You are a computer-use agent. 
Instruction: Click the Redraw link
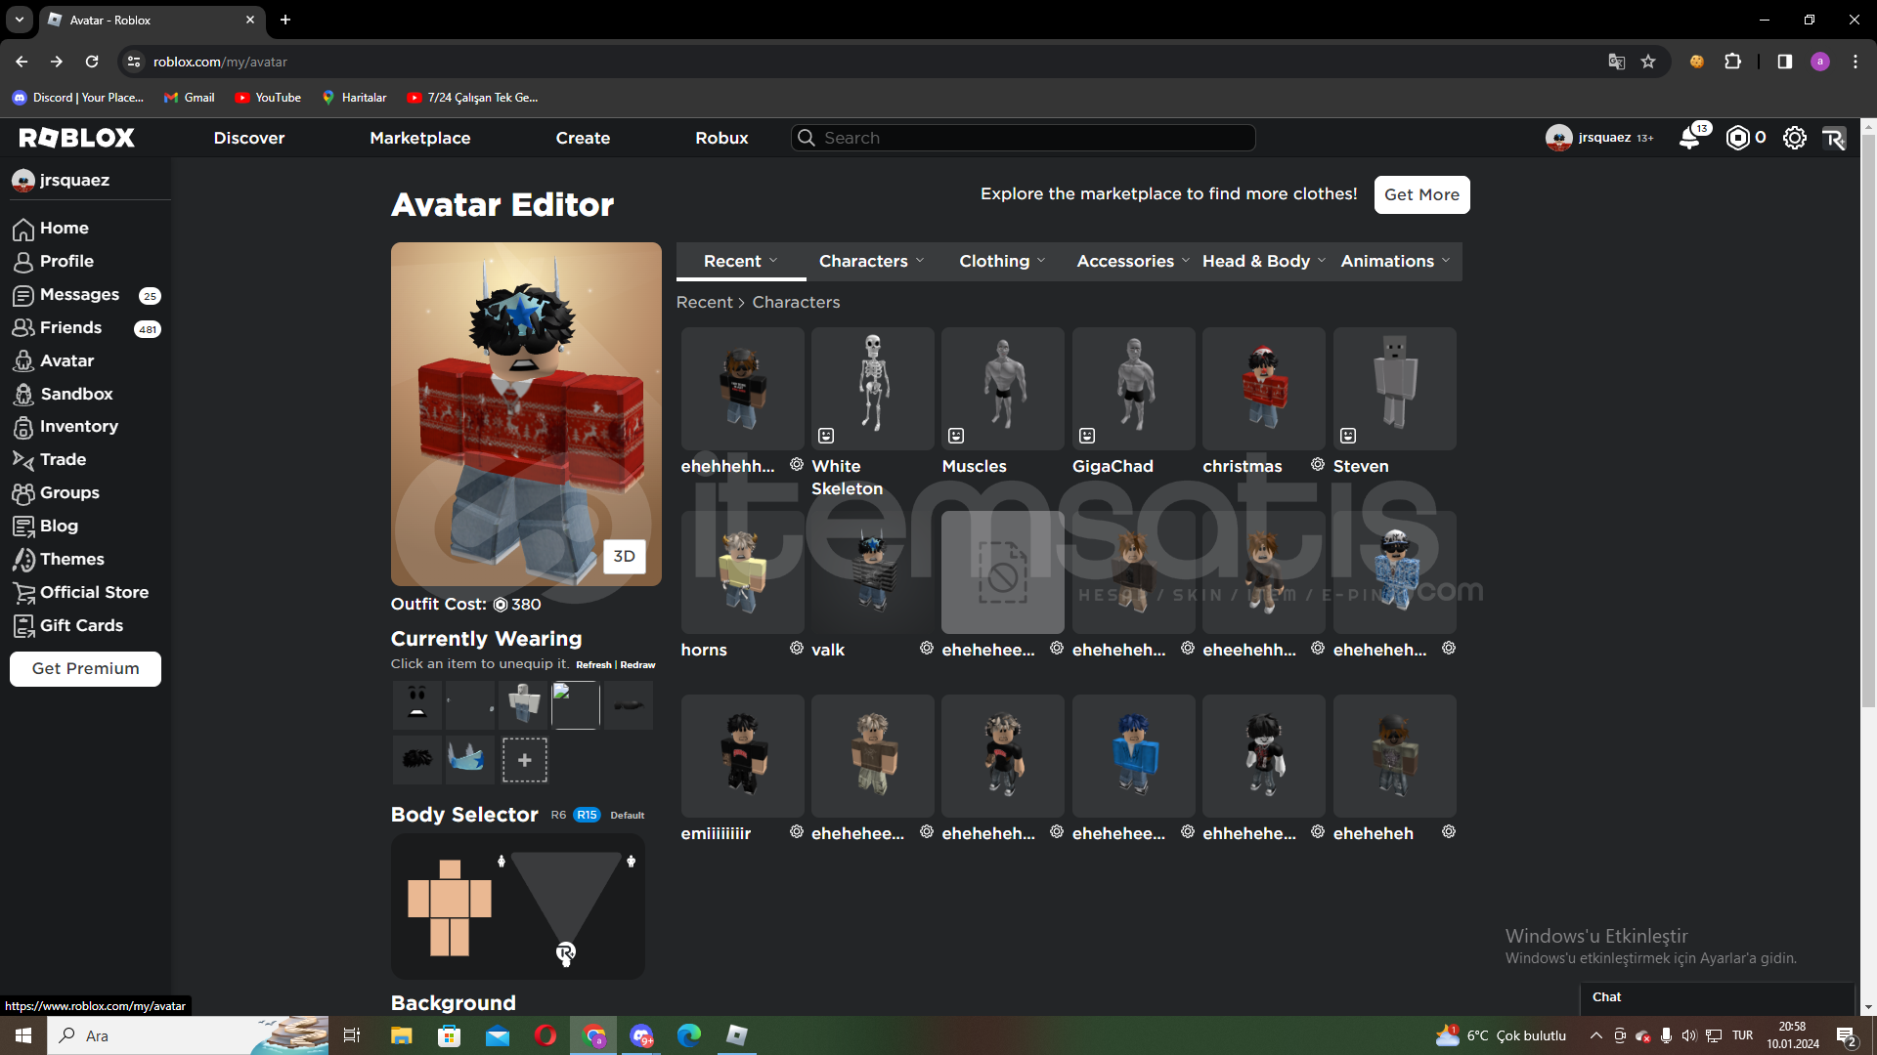coord(637,664)
